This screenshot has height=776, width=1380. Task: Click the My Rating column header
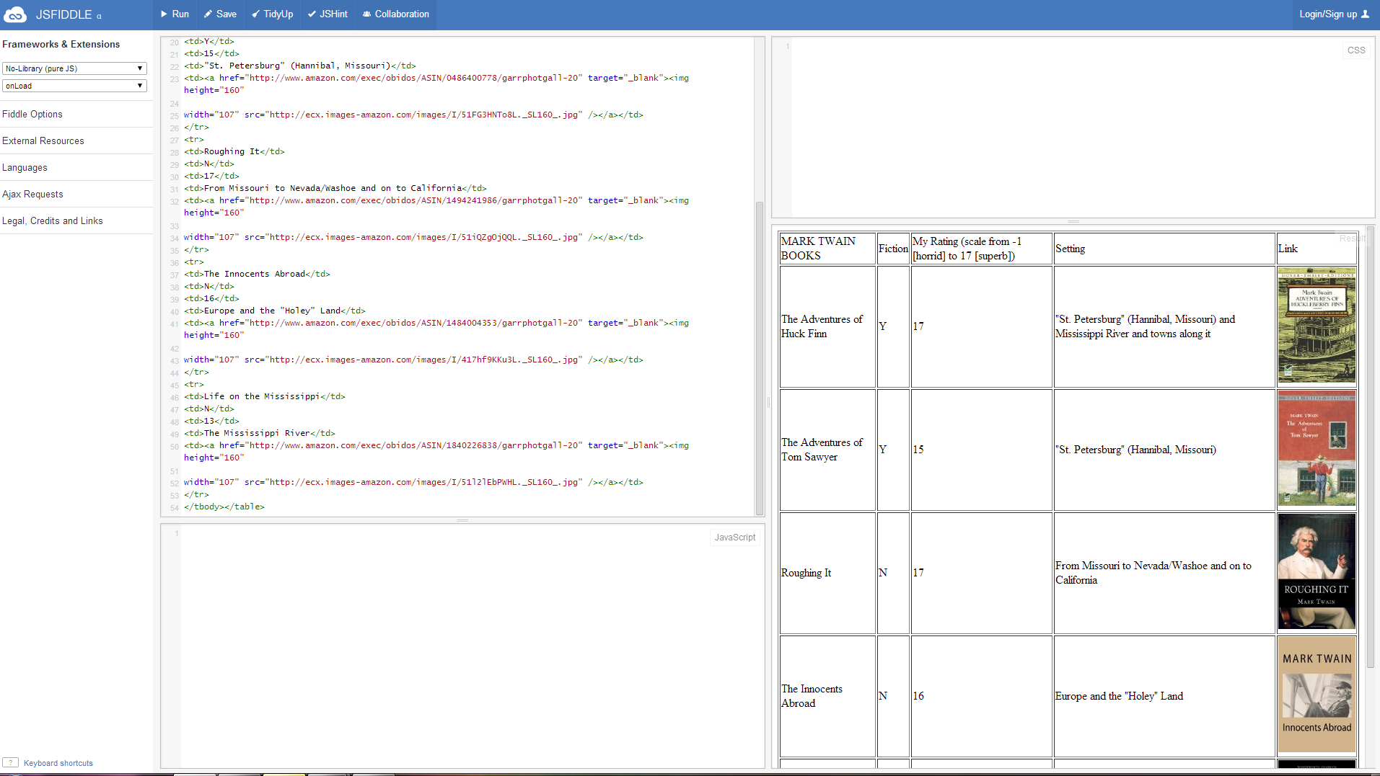pyautogui.click(x=981, y=249)
